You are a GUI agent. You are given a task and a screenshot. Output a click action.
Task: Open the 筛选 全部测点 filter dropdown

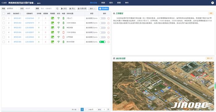click(12, 9)
